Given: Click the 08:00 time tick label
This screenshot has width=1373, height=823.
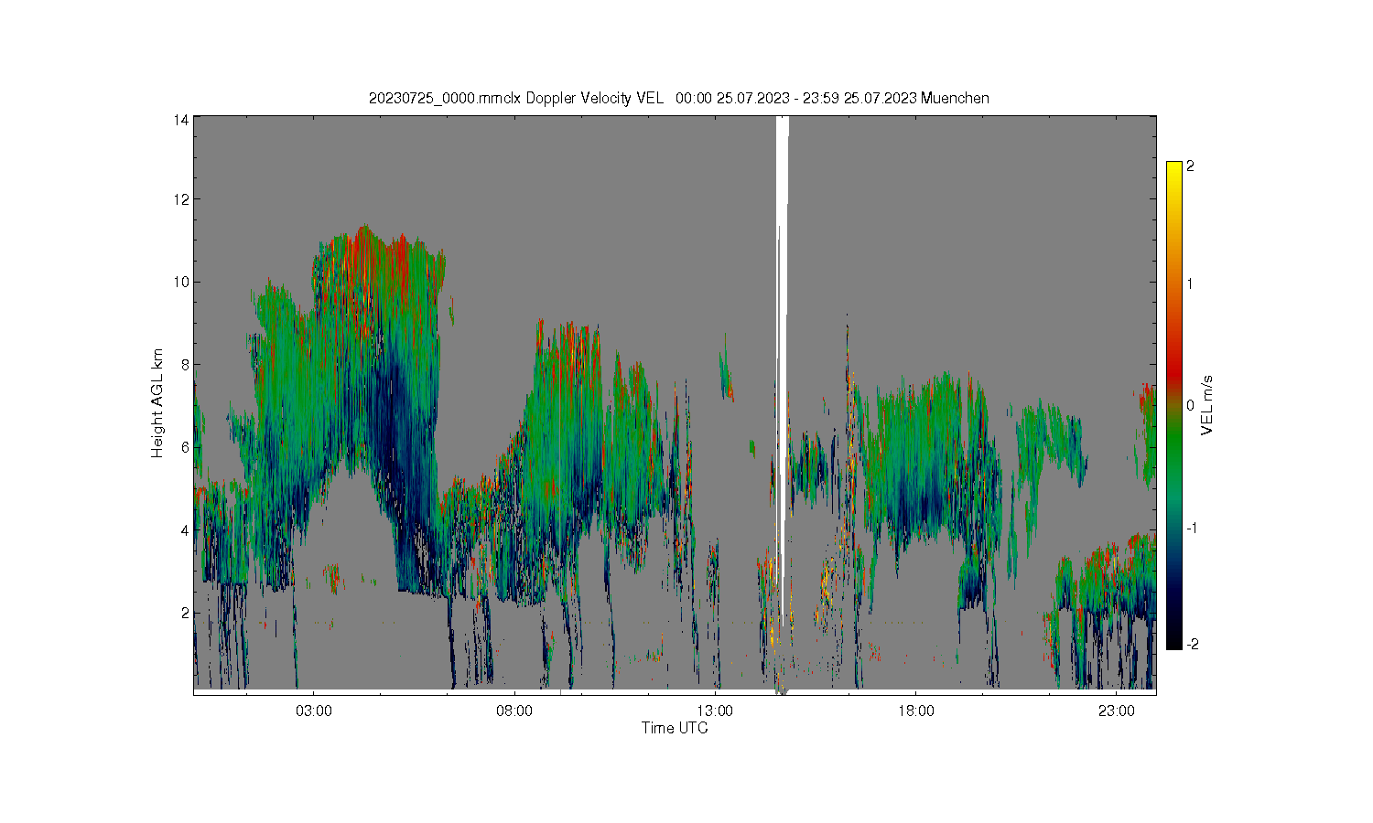Looking at the screenshot, I should tap(514, 711).
